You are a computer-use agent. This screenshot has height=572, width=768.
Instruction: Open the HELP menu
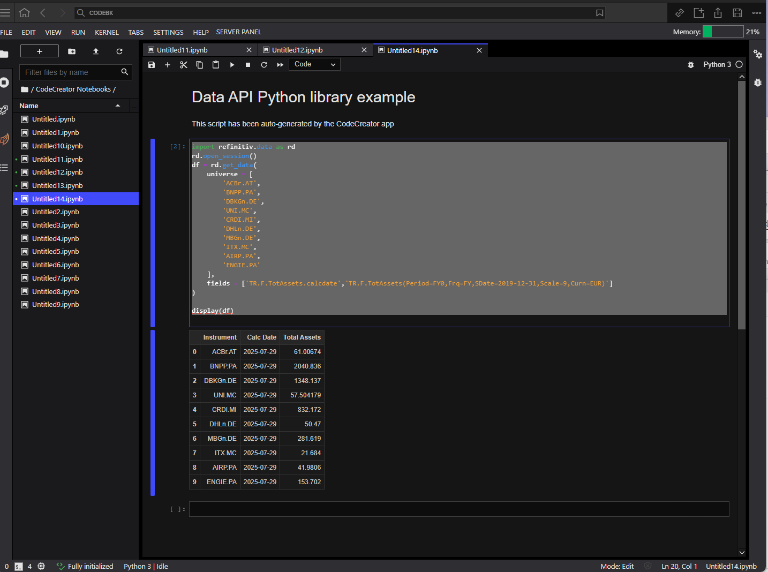201,32
